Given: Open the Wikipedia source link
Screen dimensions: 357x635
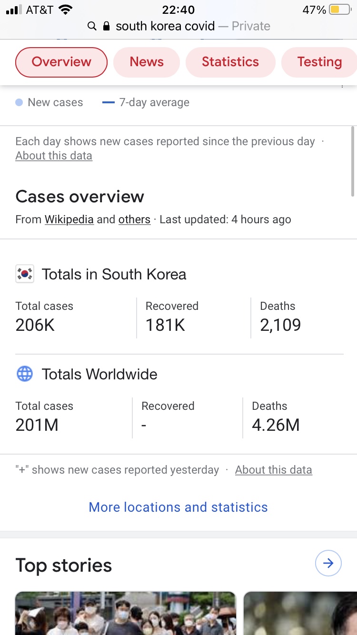Looking at the screenshot, I should point(69,219).
